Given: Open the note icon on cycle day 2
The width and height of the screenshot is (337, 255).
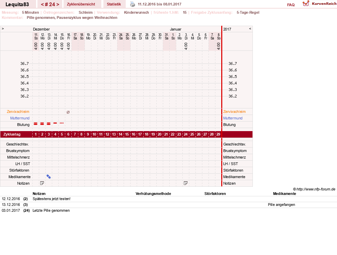Looking at the screenshot, I should (x=42, y=183).
